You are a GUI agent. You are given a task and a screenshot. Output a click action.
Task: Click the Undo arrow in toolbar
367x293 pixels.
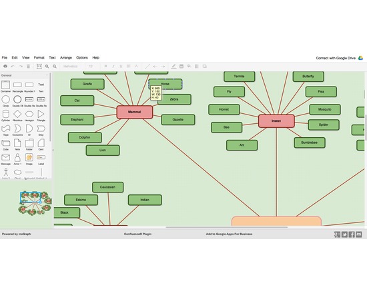[13, 67]
